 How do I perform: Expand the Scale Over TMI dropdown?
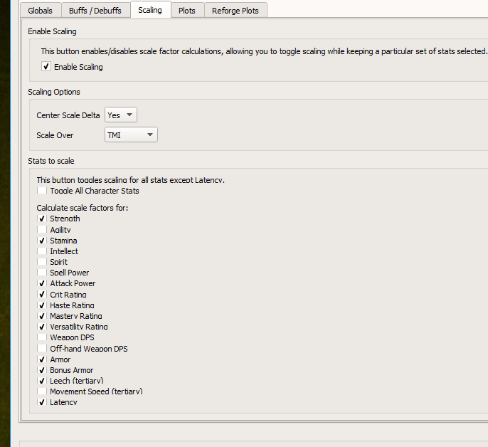pos(131,135)
